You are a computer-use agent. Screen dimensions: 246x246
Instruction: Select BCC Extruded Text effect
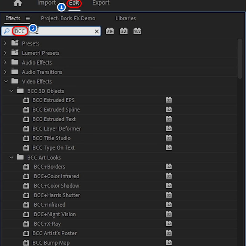tap(54, 119)
